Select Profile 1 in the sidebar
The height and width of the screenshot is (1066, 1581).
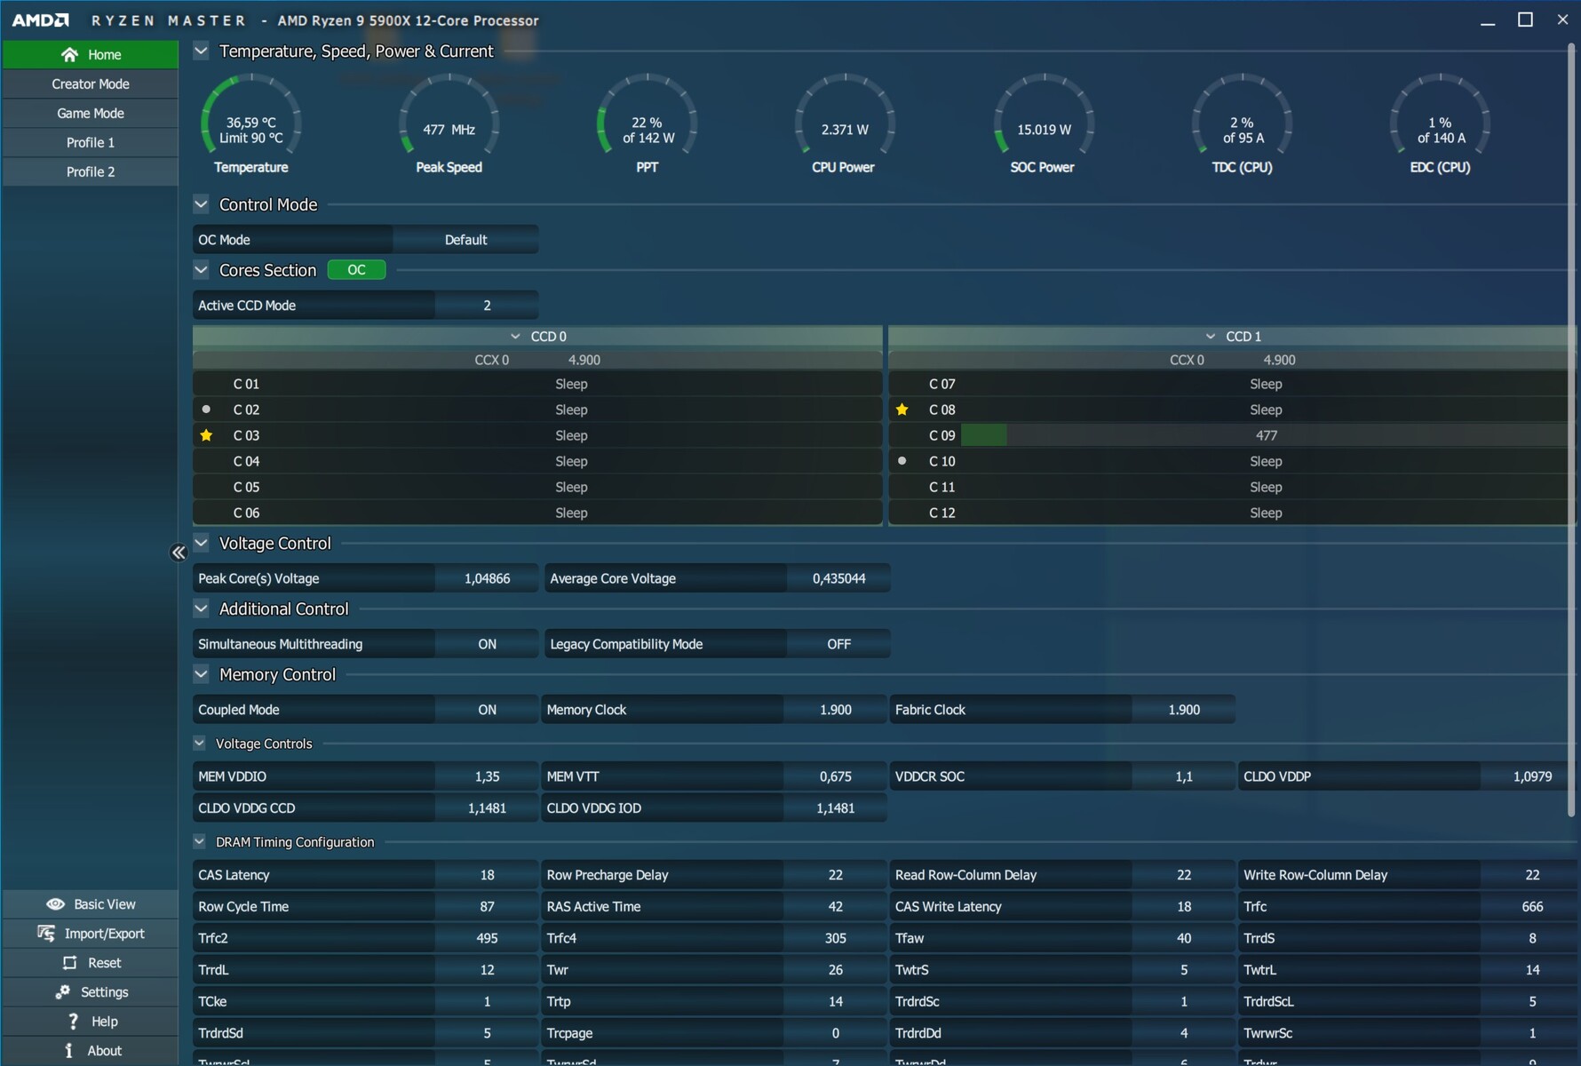(91, 143)
